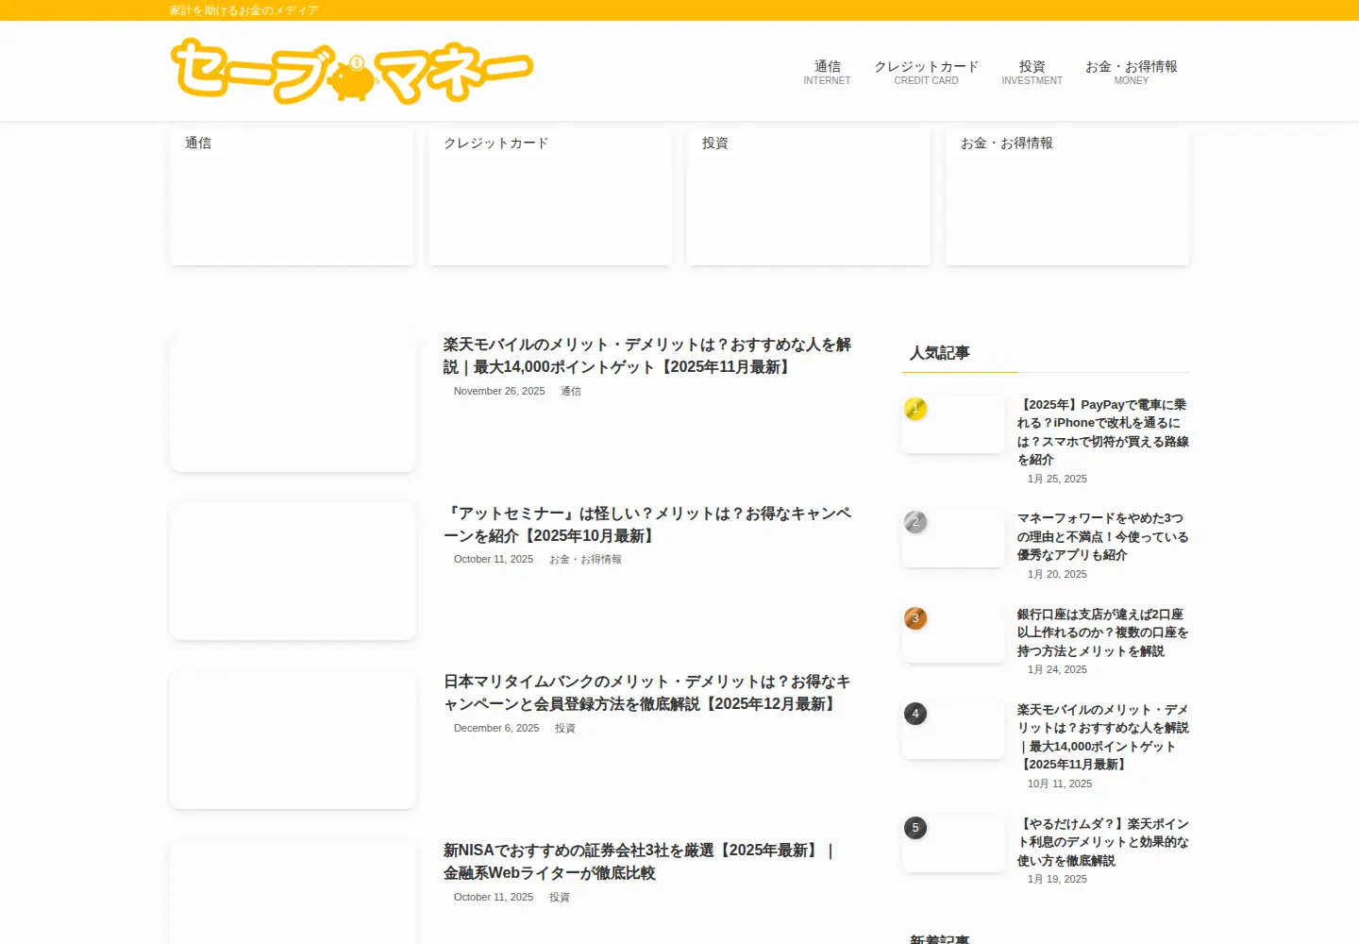The width and height of the screenshot is (1359, 944).
Task: Click the silver rank 2 badge
Action: tap(915, 522)
